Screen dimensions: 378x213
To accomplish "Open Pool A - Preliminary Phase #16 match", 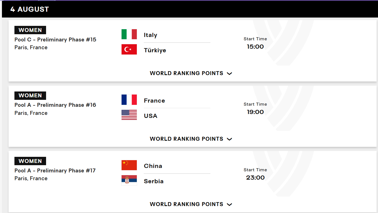I will coord(55,105).
